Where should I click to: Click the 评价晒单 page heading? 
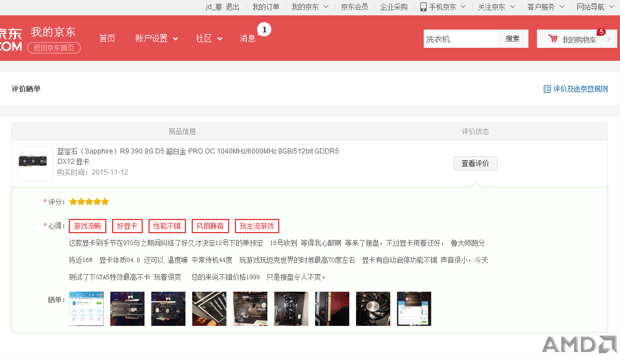[x=26, y=89]
